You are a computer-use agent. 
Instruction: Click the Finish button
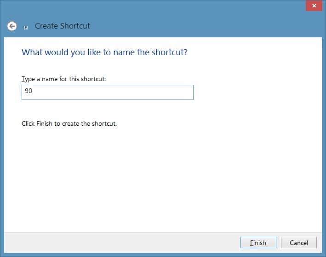point(258,243)
